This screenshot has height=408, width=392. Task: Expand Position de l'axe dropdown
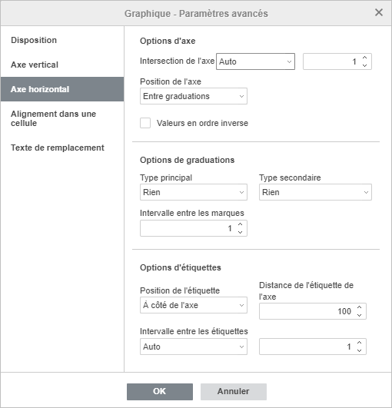point(194,96)
